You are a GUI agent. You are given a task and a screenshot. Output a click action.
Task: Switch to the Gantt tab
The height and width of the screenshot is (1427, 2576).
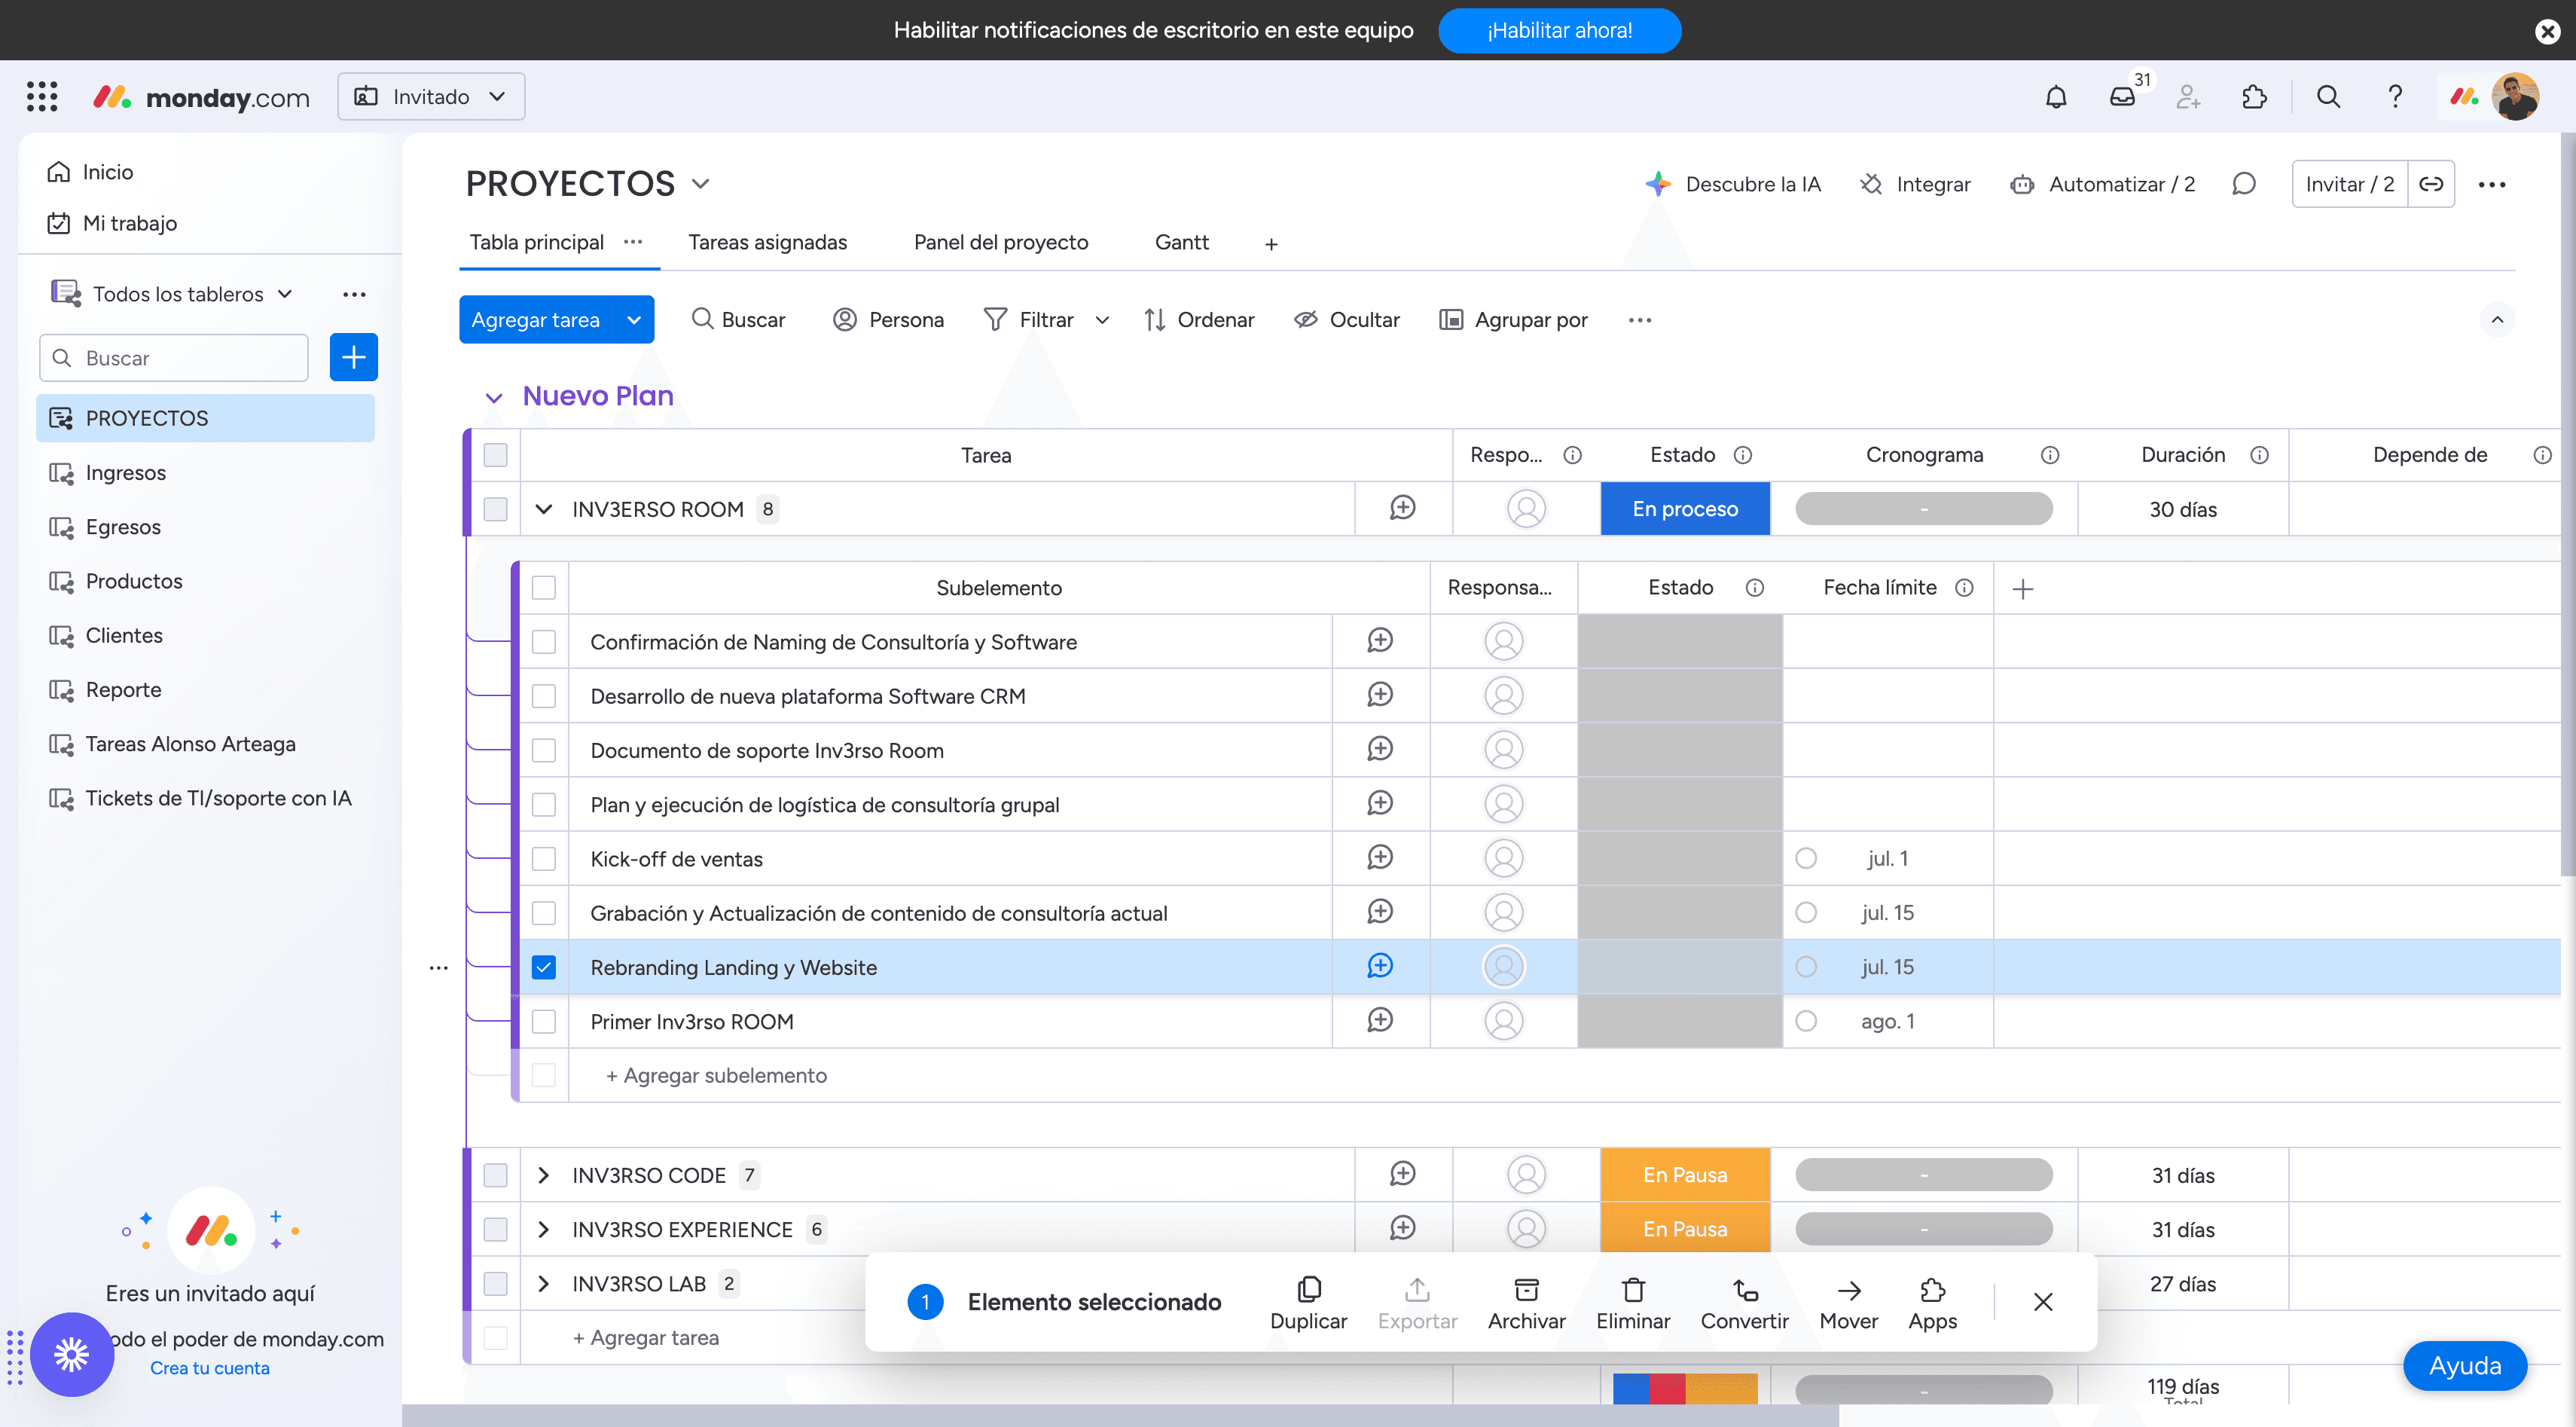[x=1182, y=242]
